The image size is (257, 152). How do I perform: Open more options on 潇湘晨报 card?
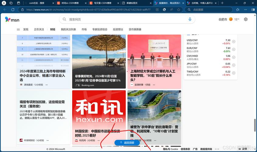point(47,85)
